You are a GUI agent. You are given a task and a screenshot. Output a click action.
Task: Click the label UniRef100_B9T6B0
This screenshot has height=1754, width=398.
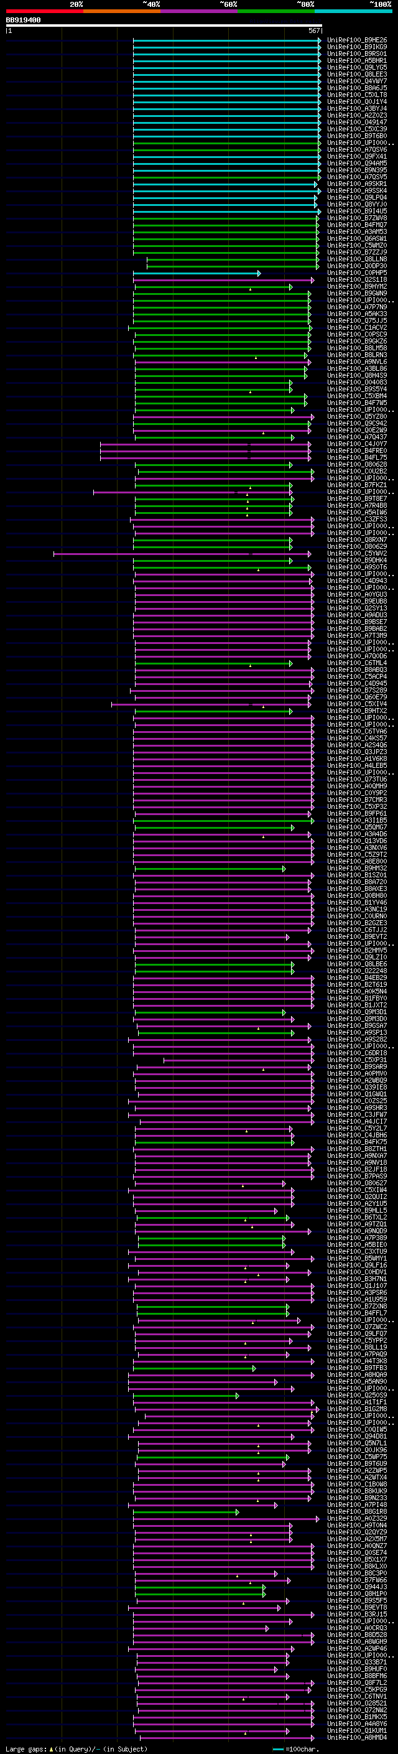tap(357, 136)
